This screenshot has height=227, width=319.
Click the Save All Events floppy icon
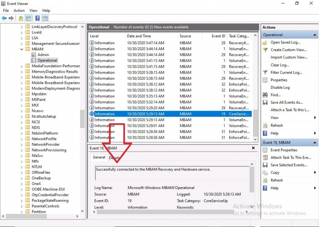tap(265, 102)
